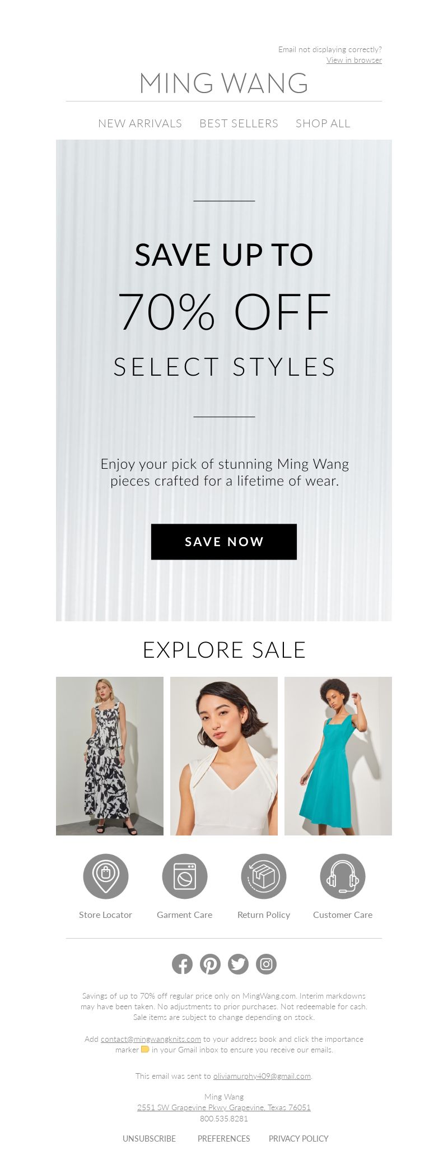448x1159 pixels.
Task: Click the Twitter bird icon
Action: coord(238,964)
